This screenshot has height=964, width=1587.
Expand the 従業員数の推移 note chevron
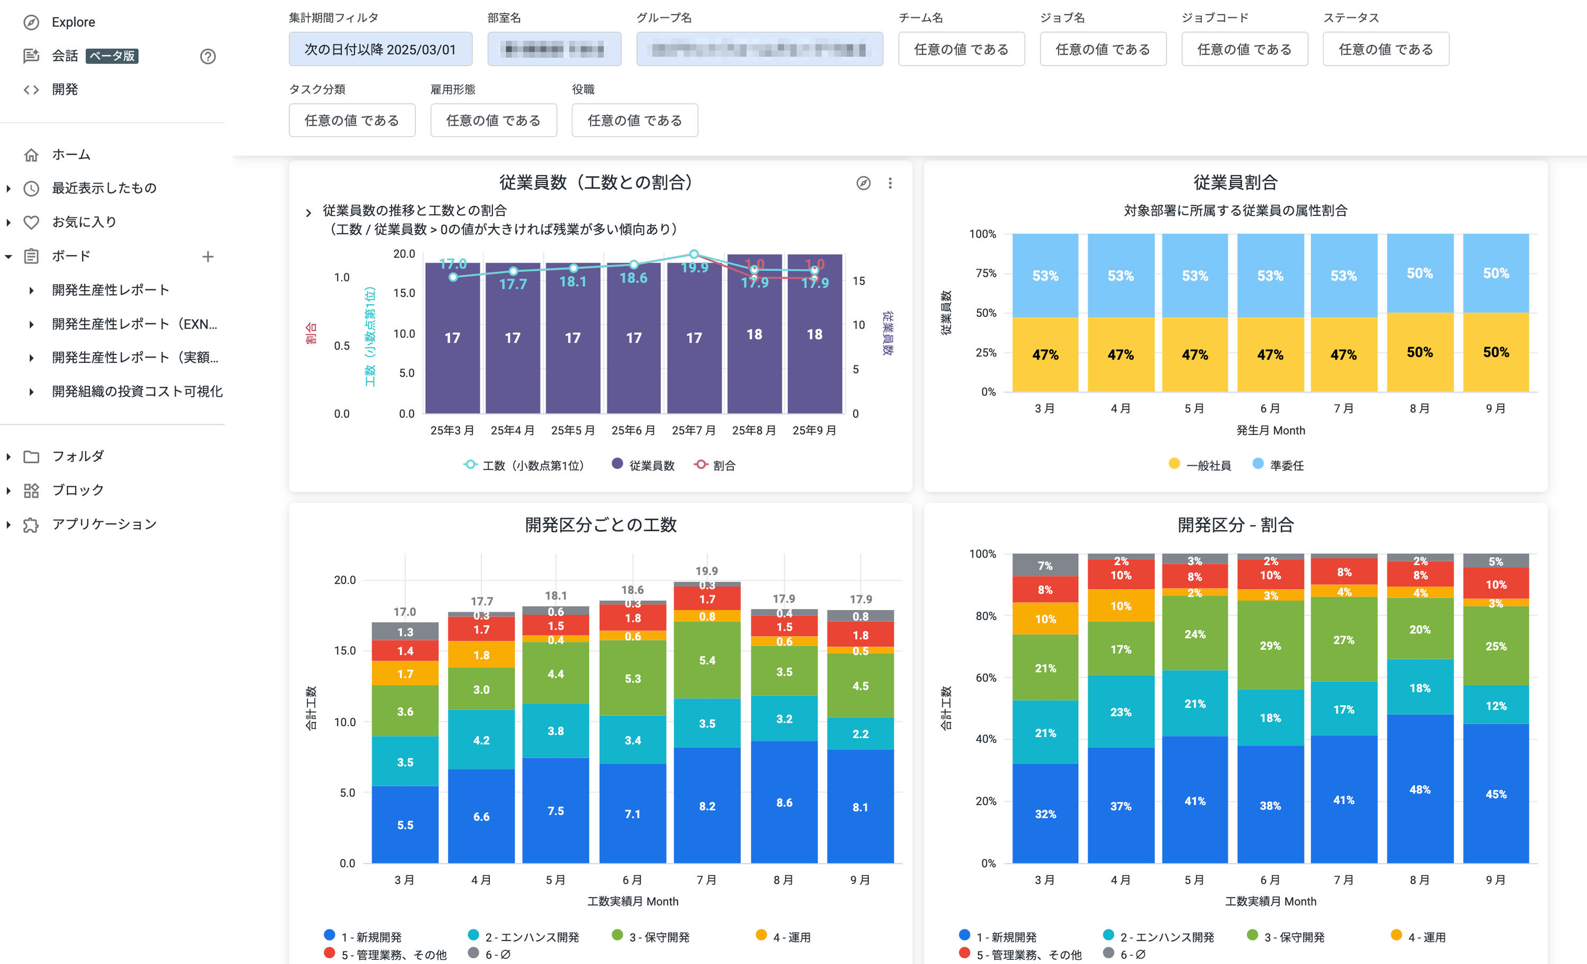point(308,213)
